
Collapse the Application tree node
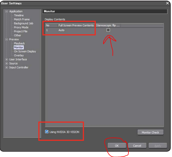coord(7,11)
